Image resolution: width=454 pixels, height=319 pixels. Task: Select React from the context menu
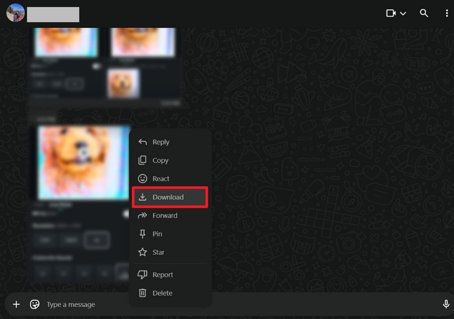click(160, 179)
